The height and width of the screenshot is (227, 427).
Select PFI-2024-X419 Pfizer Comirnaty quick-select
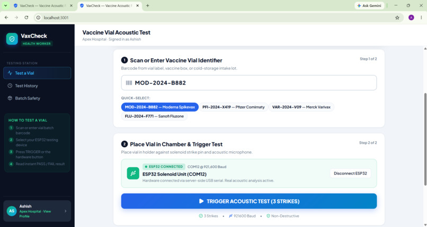(234, 107)
